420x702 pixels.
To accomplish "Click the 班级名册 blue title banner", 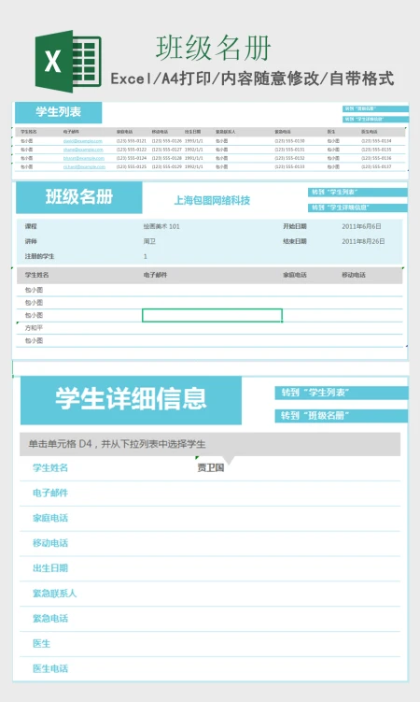I will [79, 197].
